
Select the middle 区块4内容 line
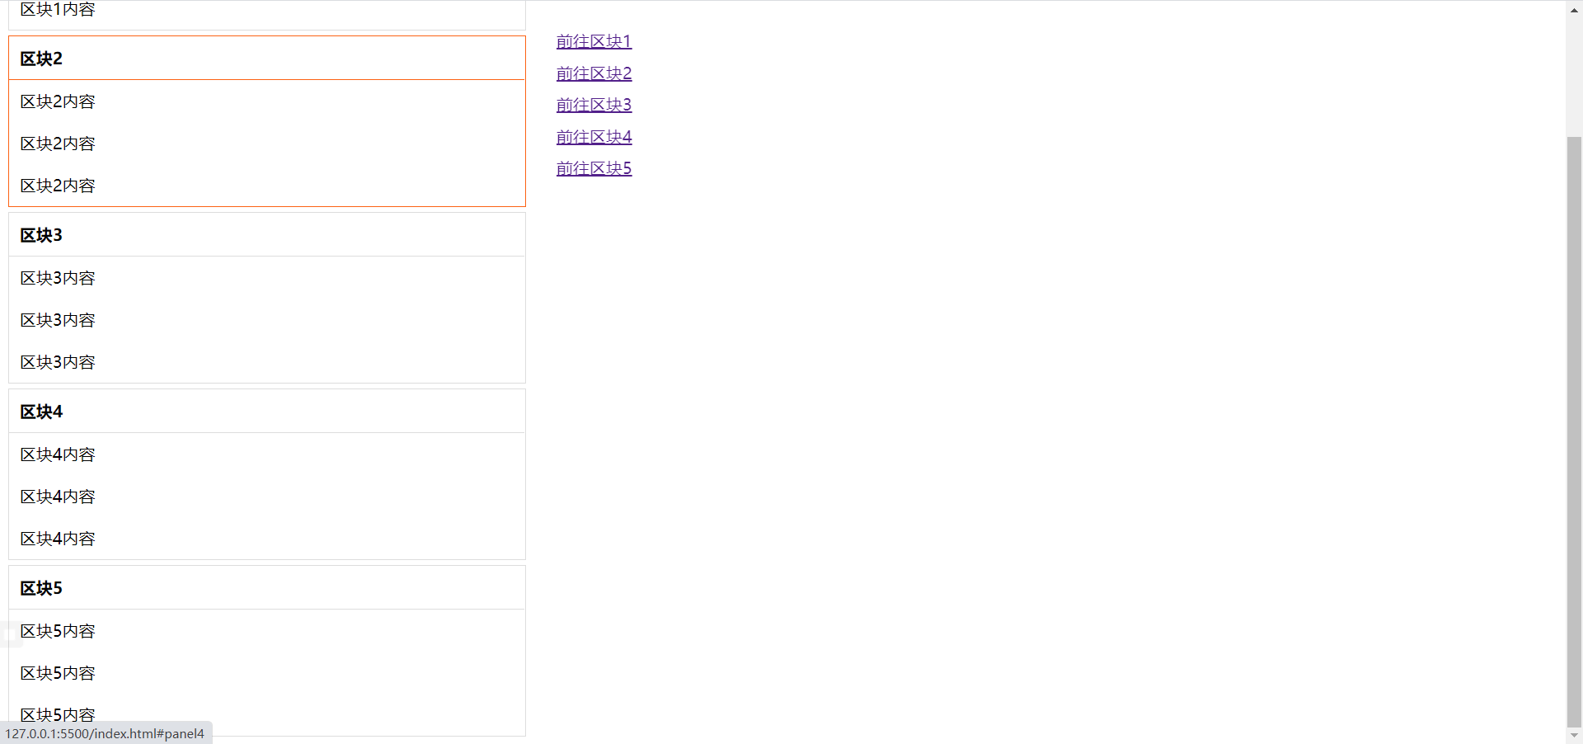[x=58, y=497]
